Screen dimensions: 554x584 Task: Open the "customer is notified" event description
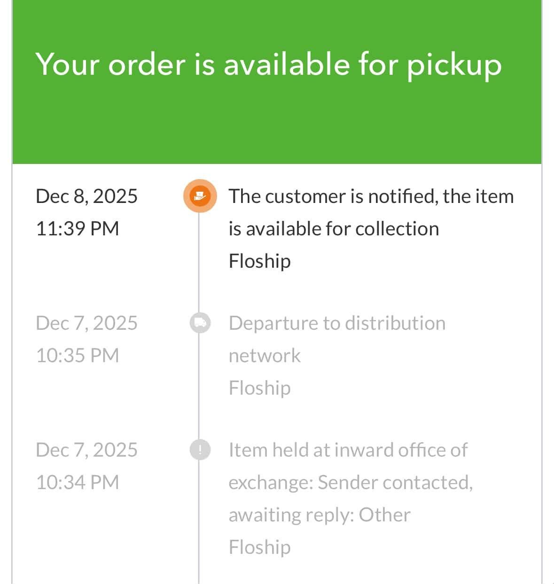tap(371, 212)
